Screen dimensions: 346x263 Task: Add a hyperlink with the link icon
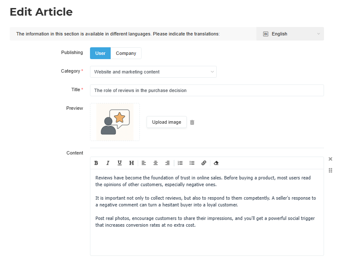pos(204,163)
